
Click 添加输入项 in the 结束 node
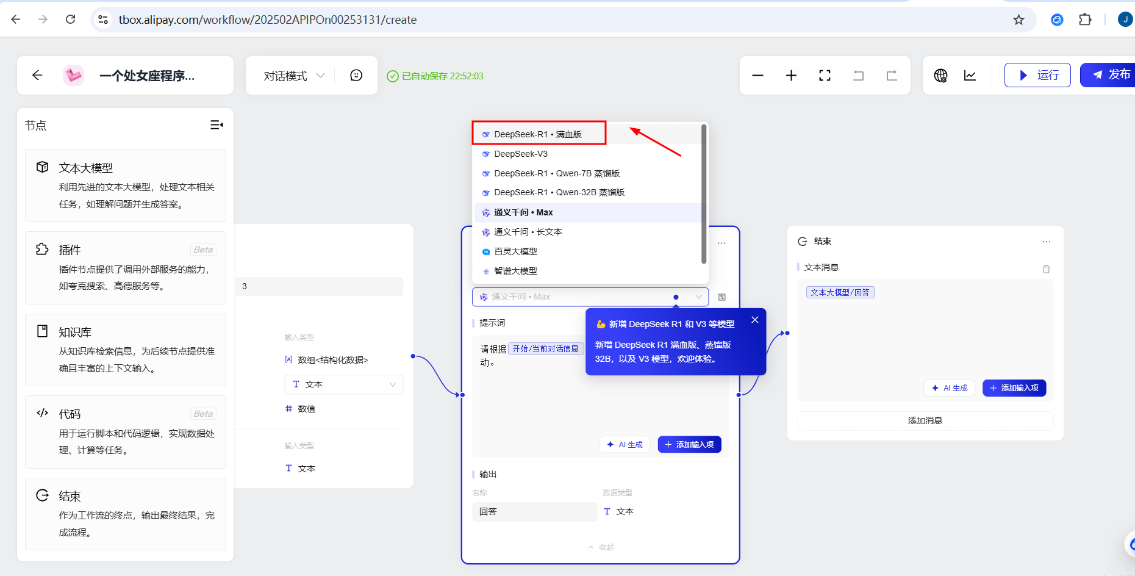(1014, 388)
